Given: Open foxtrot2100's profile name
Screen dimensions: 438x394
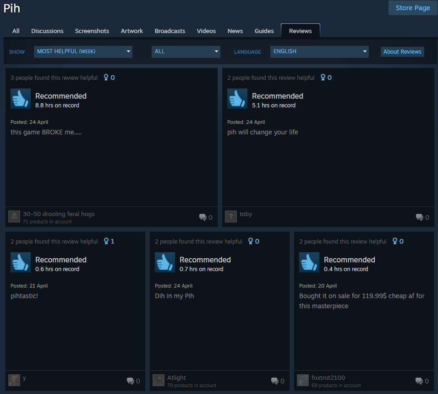Looking at the screenshot, I should point(328,377).
